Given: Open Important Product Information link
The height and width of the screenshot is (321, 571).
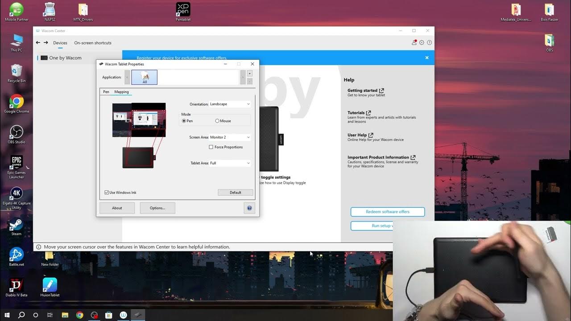Looking at the screenshot, I should (381, 157).
